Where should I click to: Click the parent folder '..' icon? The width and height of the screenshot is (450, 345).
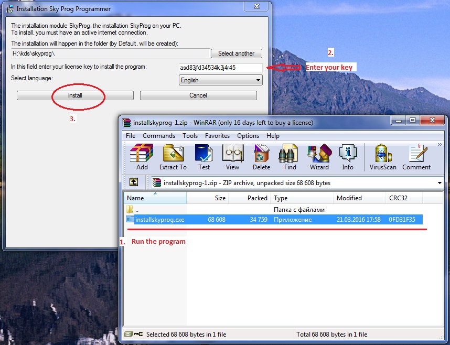coord(130,209)
